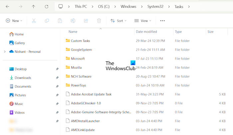Image resolution: width=233 pixels, height=135 pixels.
Task: Expand the Nishant - Personal tree node
Action: [x=5, y=52]
